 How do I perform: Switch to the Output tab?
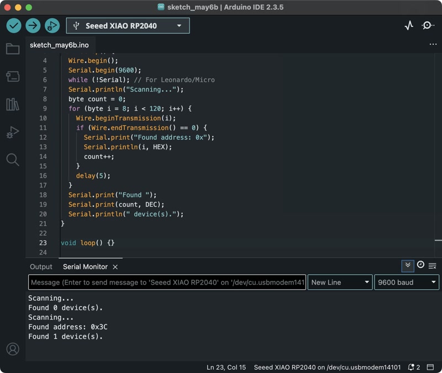41,267
